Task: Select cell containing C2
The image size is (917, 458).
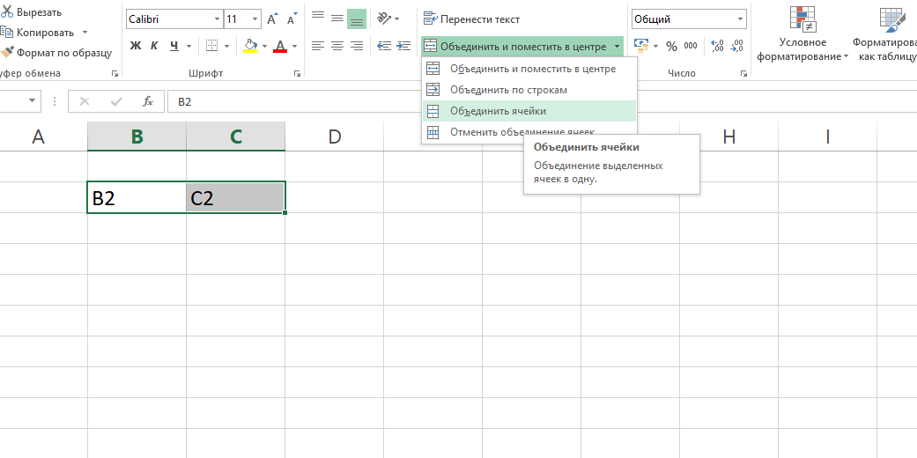Action: (236, 197)
